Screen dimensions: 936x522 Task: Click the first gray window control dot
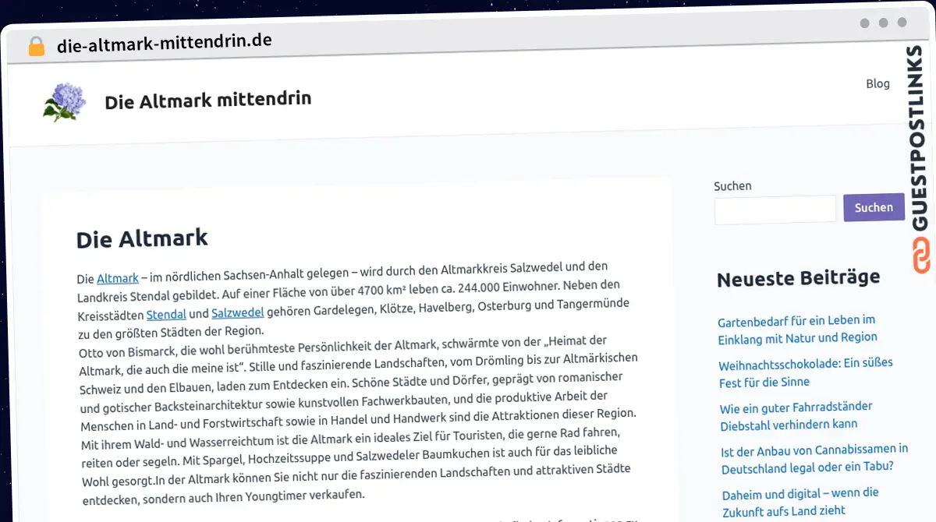click(x=865, y=23)
